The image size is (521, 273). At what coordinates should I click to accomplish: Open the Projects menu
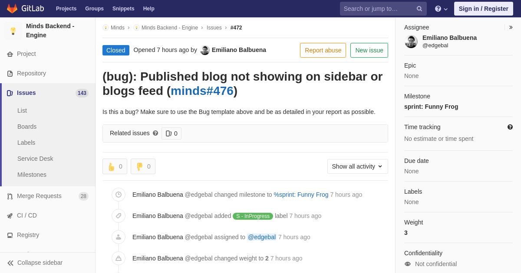[66, 9]
